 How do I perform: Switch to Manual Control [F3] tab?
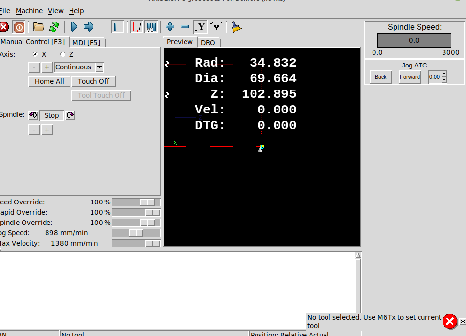tap(33, 42)
